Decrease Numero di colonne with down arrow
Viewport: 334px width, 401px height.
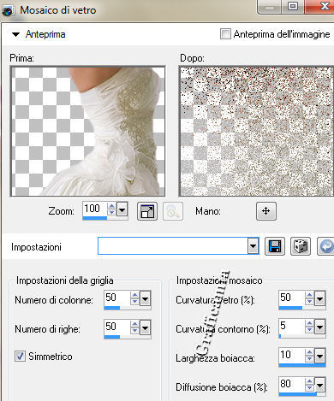134,302
